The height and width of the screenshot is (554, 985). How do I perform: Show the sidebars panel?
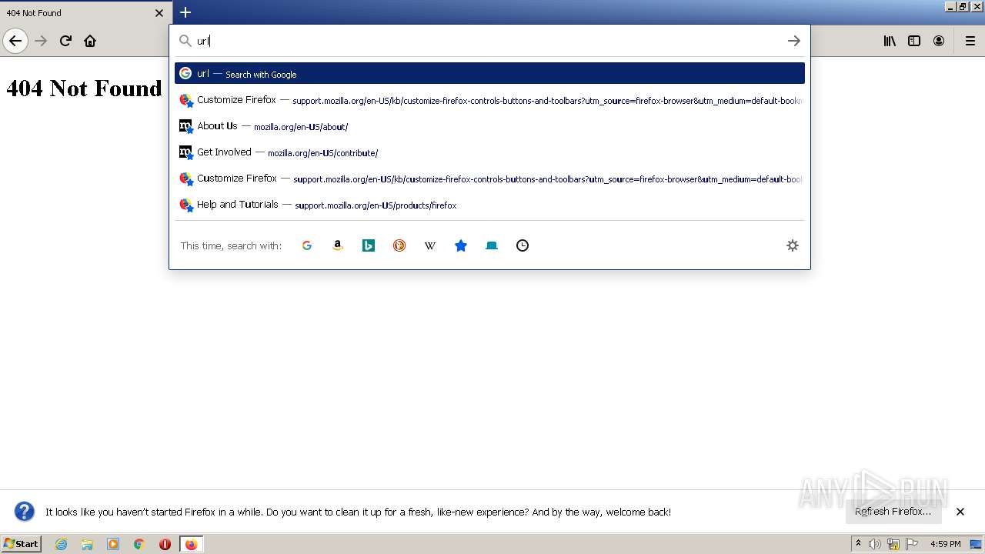[914, 41]
